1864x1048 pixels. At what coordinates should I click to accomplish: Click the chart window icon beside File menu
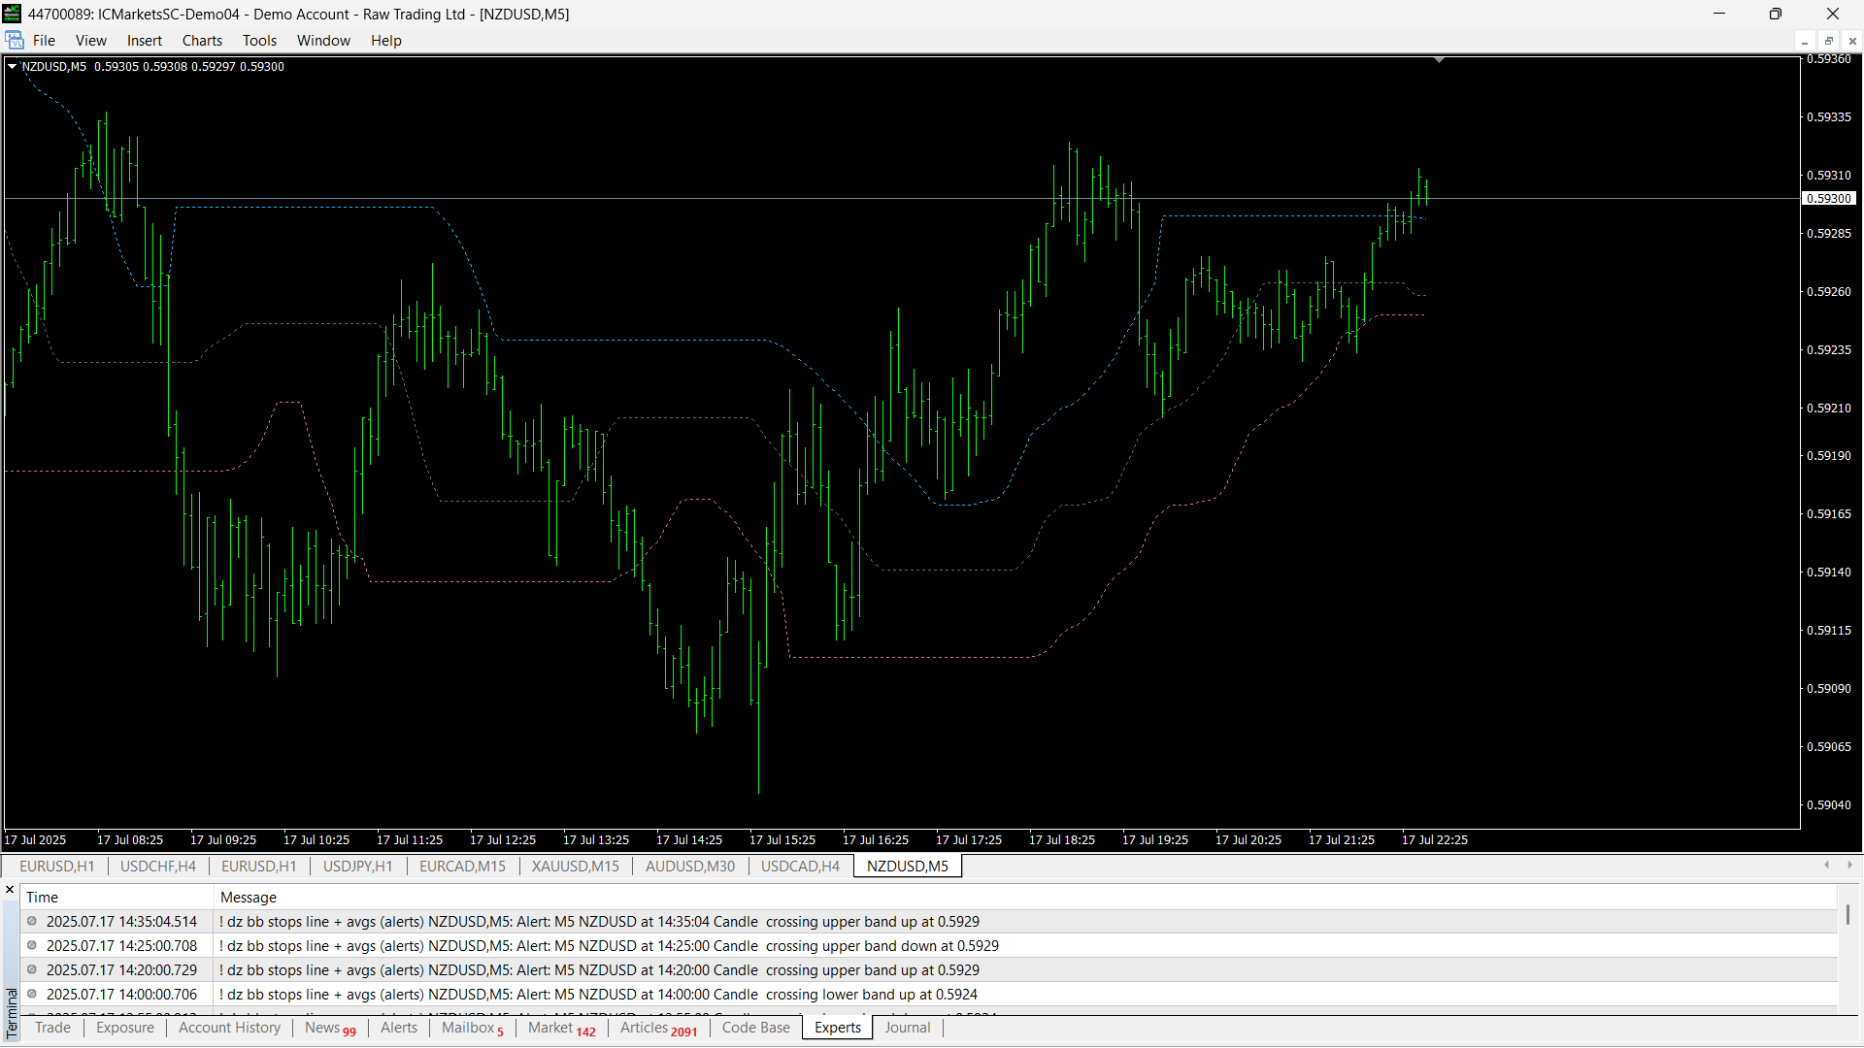[x=15, y=40]
